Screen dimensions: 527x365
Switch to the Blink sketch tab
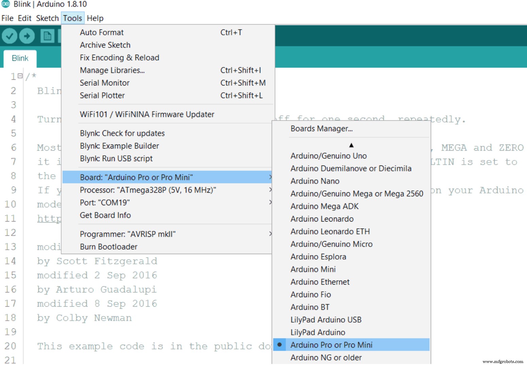pyautogui.click(x=20, y=58)
